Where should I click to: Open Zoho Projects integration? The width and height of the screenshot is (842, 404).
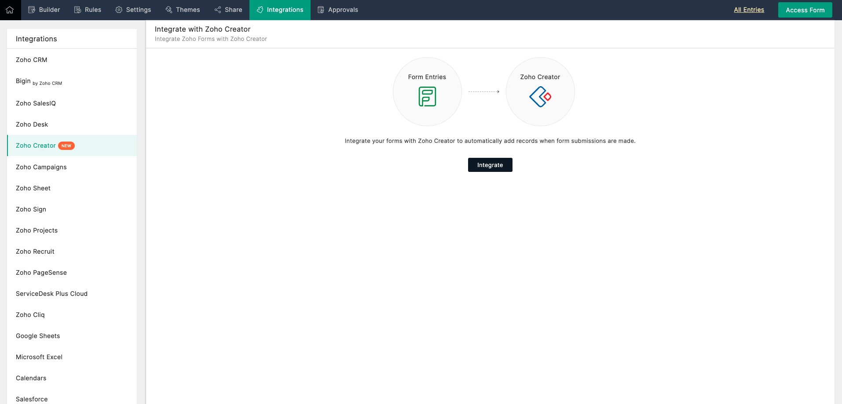(x=72, y=230)
